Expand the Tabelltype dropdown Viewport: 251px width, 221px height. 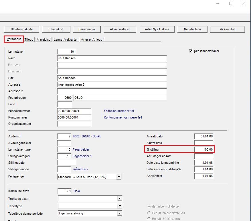[120, 206]
